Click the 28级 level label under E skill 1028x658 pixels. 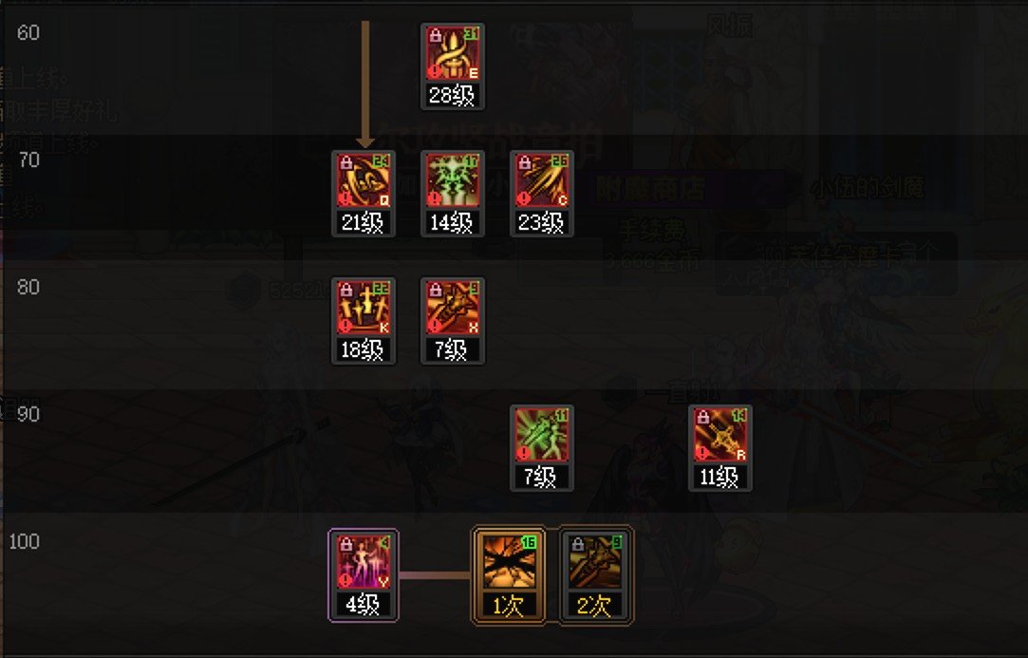[452, 96]
